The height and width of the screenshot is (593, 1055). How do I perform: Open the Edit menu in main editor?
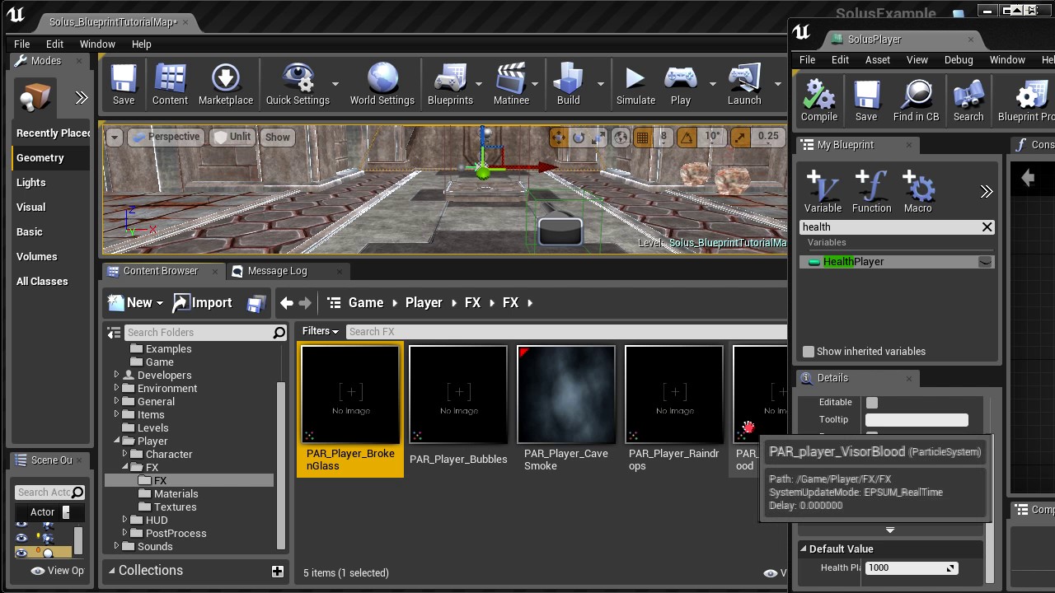(54, 44)
